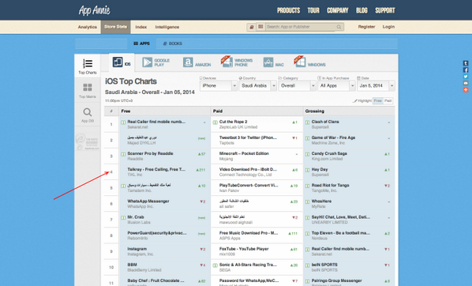Open beIN SPORTS in Grossing list
The width and height of the screenshot is (472, 286).
pos(324,265)
